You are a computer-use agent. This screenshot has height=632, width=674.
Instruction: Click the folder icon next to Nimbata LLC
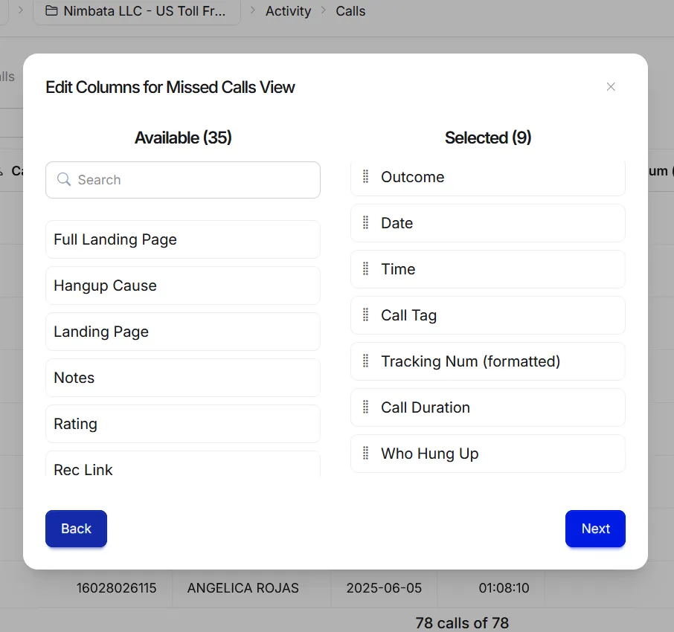51,10
